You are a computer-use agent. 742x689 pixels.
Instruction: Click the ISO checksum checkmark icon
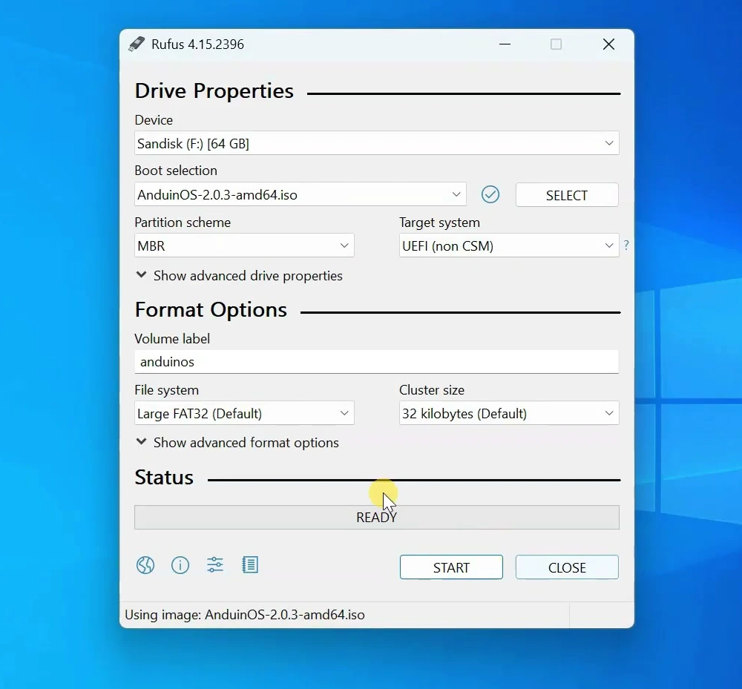490,194
